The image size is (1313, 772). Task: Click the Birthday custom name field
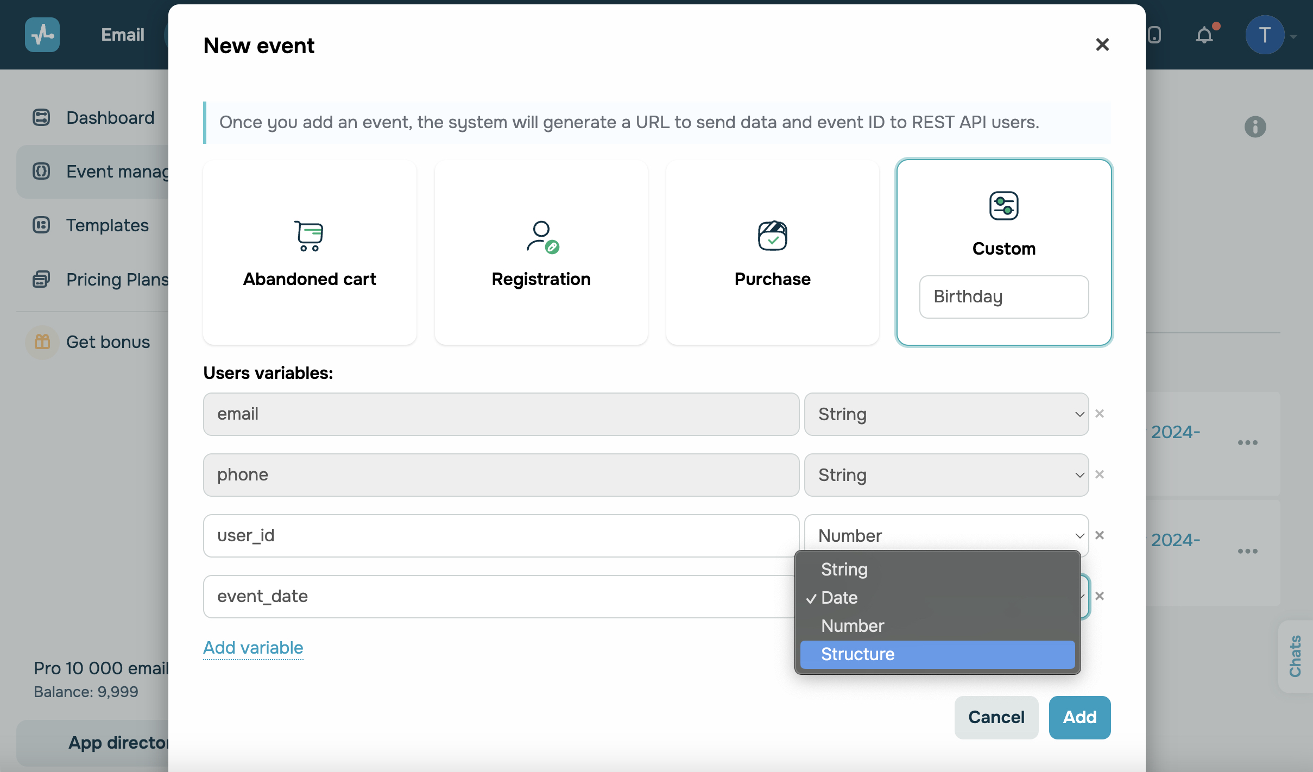(1003, 297)
